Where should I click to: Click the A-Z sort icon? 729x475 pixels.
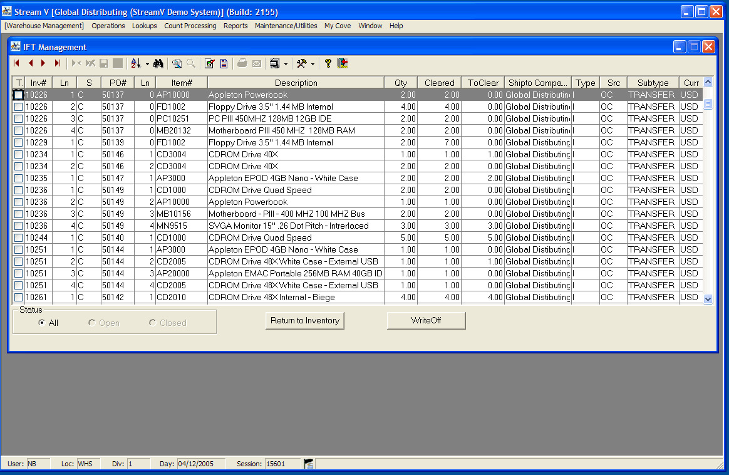[136, 63]
